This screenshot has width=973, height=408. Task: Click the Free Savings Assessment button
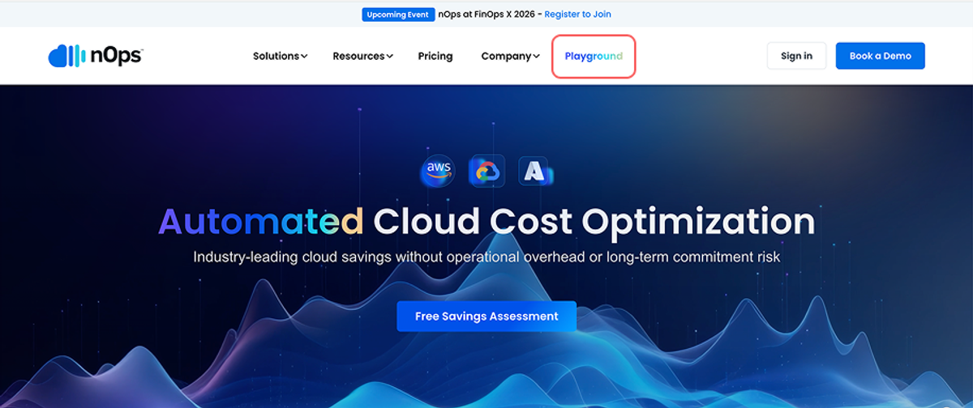point(486,317)
